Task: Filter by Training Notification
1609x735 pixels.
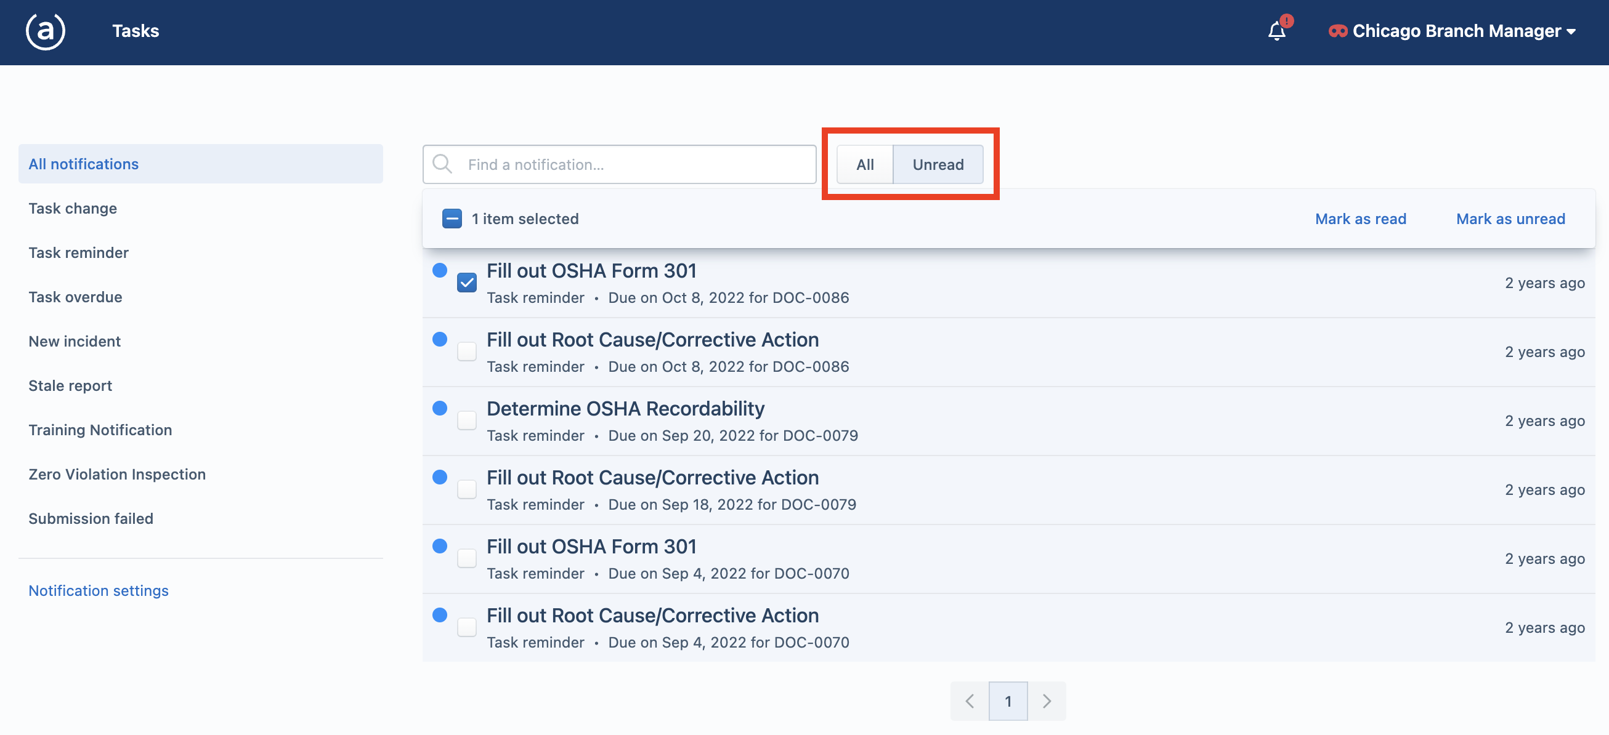Action: [100, 430]
